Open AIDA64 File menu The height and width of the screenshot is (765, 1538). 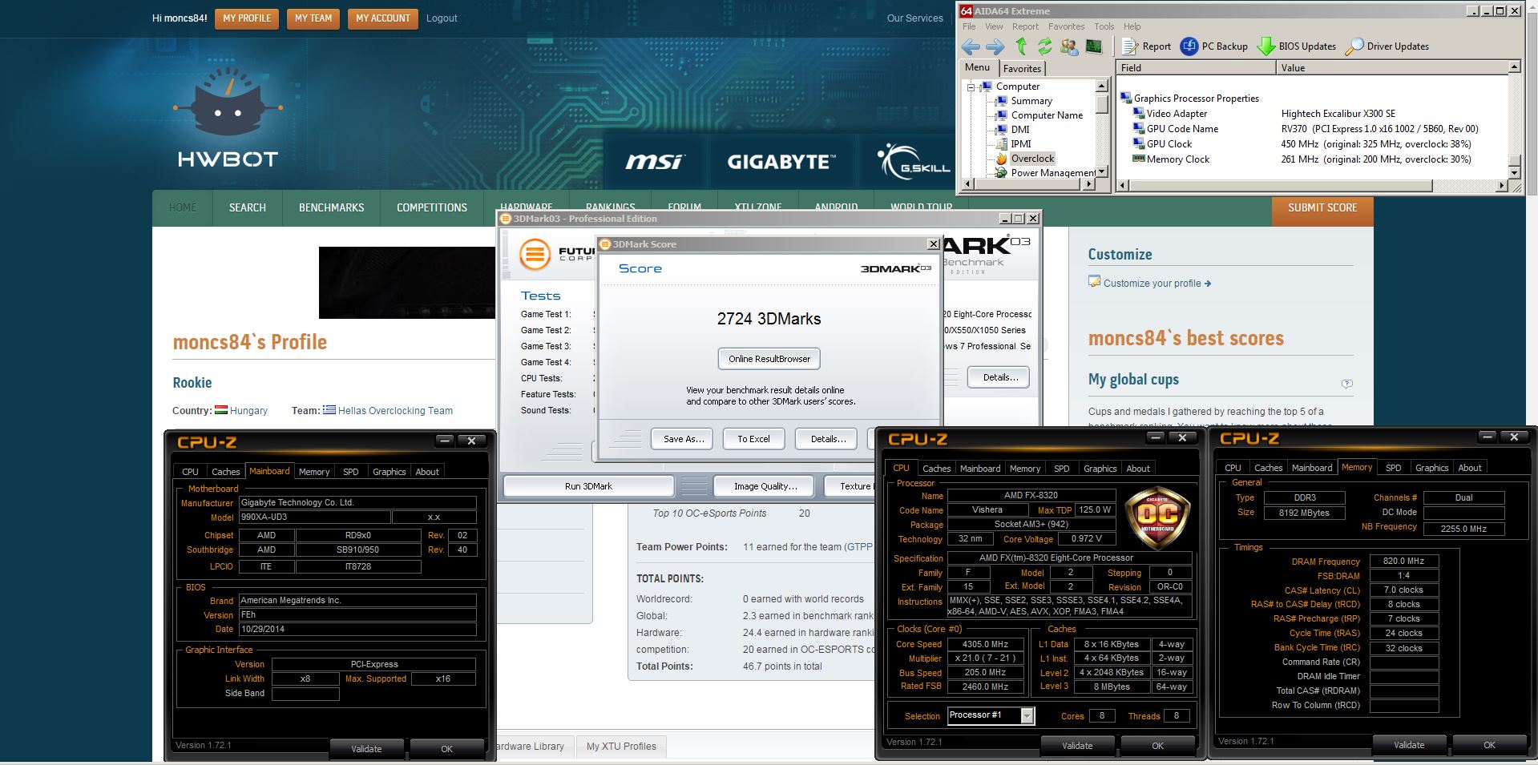[969, 26]
